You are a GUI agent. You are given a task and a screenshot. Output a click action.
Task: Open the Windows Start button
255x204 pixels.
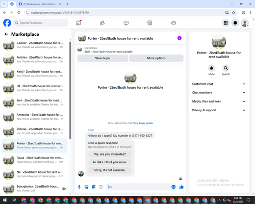click(5, 200)
